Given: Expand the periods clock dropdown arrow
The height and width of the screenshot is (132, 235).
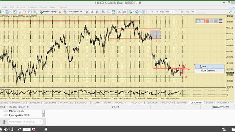Looking at the screenshot, I should point(140,12).
